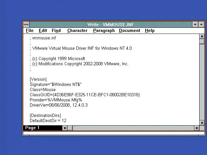Click the '(c) Copyright 1999 Microsoft' line
Screen dimensions: 207x155
tap(57, 59)
